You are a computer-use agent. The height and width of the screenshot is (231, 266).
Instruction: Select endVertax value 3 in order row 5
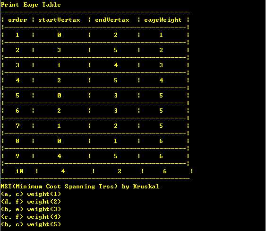pyautogui.click(x=116, y=96)
